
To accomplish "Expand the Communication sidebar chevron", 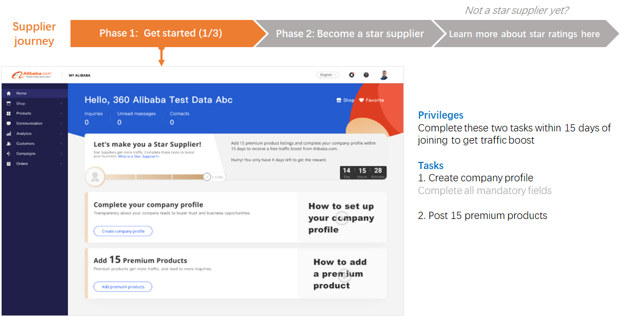I will coord(61,124).
